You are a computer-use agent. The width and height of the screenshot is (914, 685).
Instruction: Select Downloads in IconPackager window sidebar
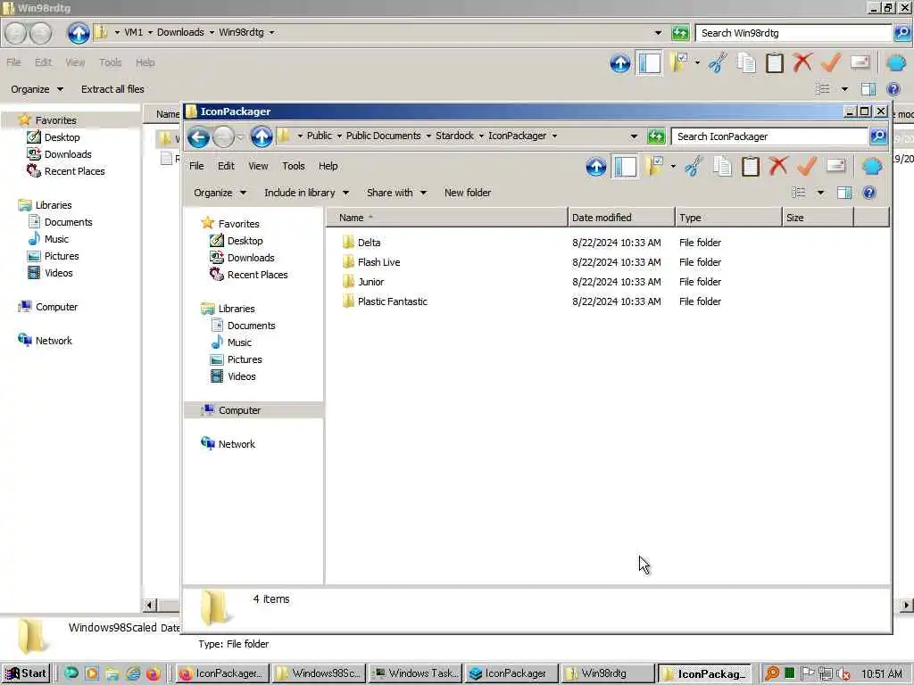click(251, 258)
